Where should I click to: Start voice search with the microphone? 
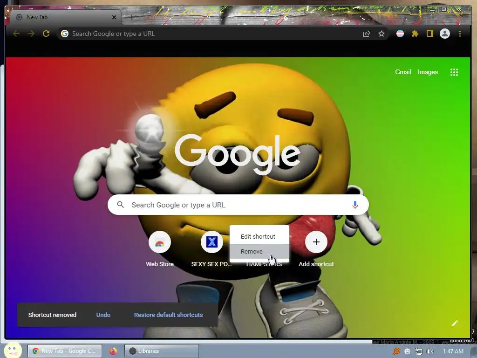point(354,205)
